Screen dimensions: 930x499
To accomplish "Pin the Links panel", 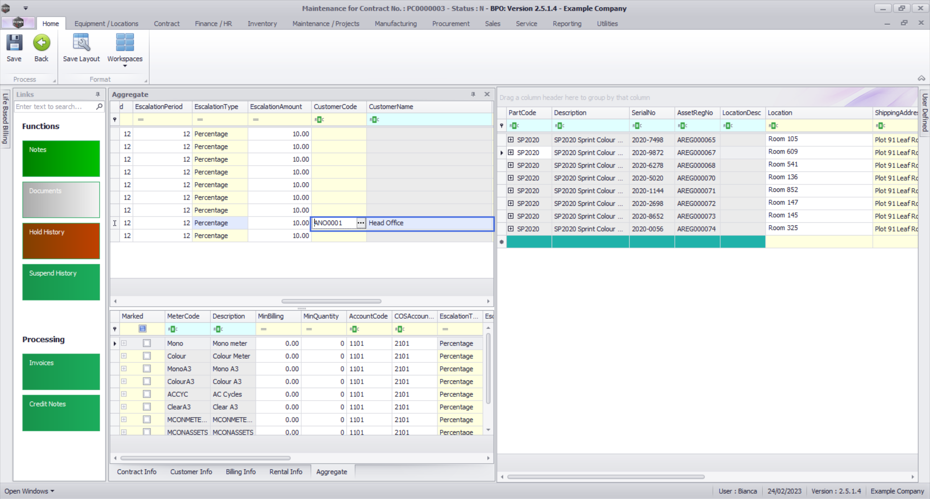I will click(x=98, y=94).
